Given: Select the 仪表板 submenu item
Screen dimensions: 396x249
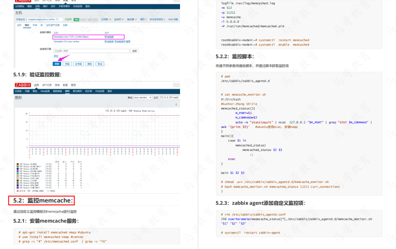Looking at the screenshot, I should [x=18, y=91].
